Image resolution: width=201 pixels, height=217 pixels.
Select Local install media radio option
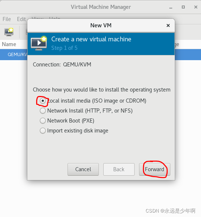coord(43,101)
